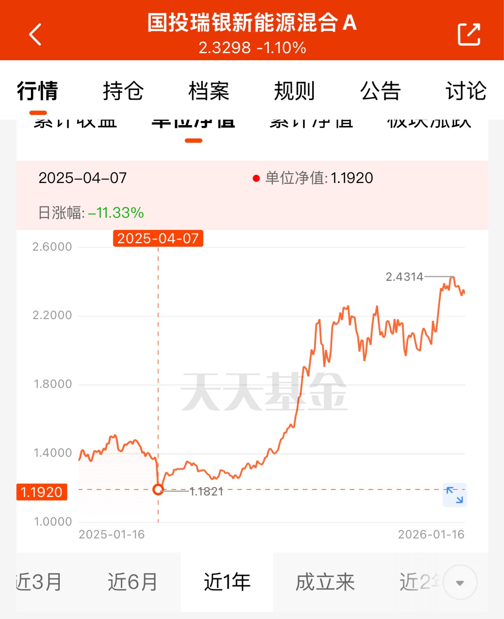Click the 2.6000 y-axis label

coord(52,247)
